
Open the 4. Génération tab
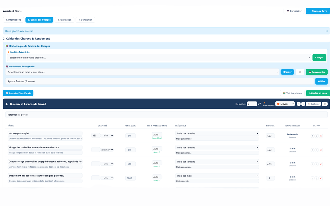pyautogui.click(x=85, y=20)
